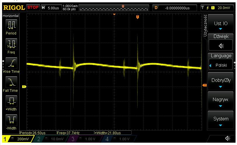Click the trigger edge slope icon
Image resolution: width=237 pixels, height=145 pixels.
coord(208,8)
